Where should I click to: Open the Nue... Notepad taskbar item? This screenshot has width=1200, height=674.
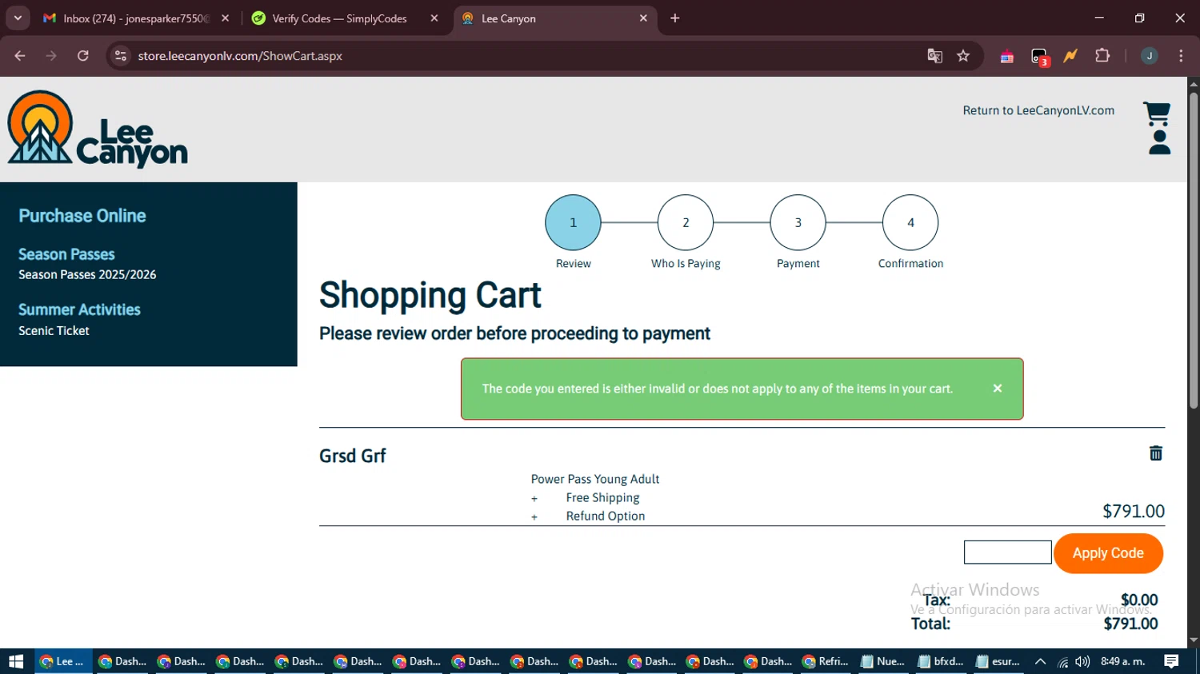point(884,661)
